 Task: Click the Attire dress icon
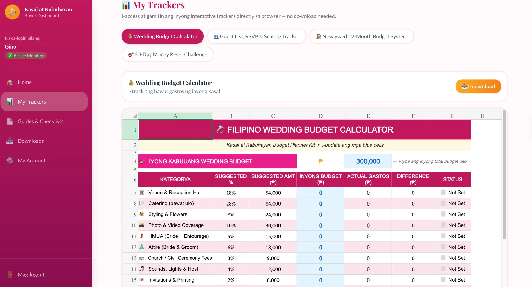(142, 247)
